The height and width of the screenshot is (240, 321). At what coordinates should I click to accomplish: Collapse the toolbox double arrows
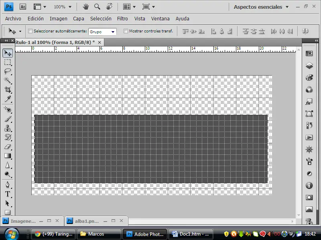pos(6,41)
